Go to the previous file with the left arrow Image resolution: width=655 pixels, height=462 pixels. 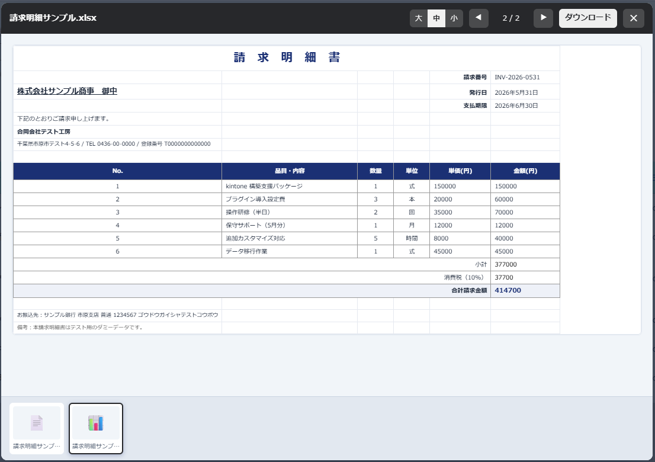pyautogui.click(x=479, y=18)
